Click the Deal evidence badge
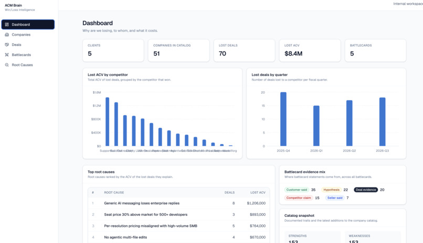 366,190
